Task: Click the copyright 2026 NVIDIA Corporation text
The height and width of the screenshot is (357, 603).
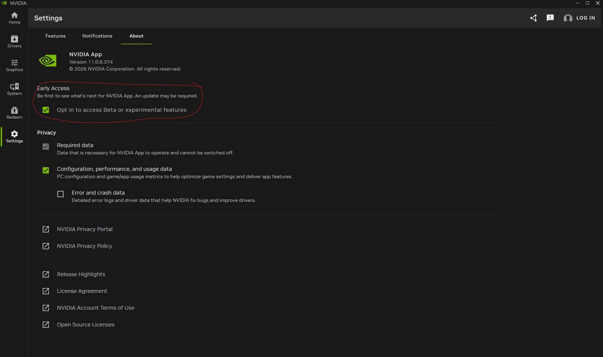Action: pos(125,69)
